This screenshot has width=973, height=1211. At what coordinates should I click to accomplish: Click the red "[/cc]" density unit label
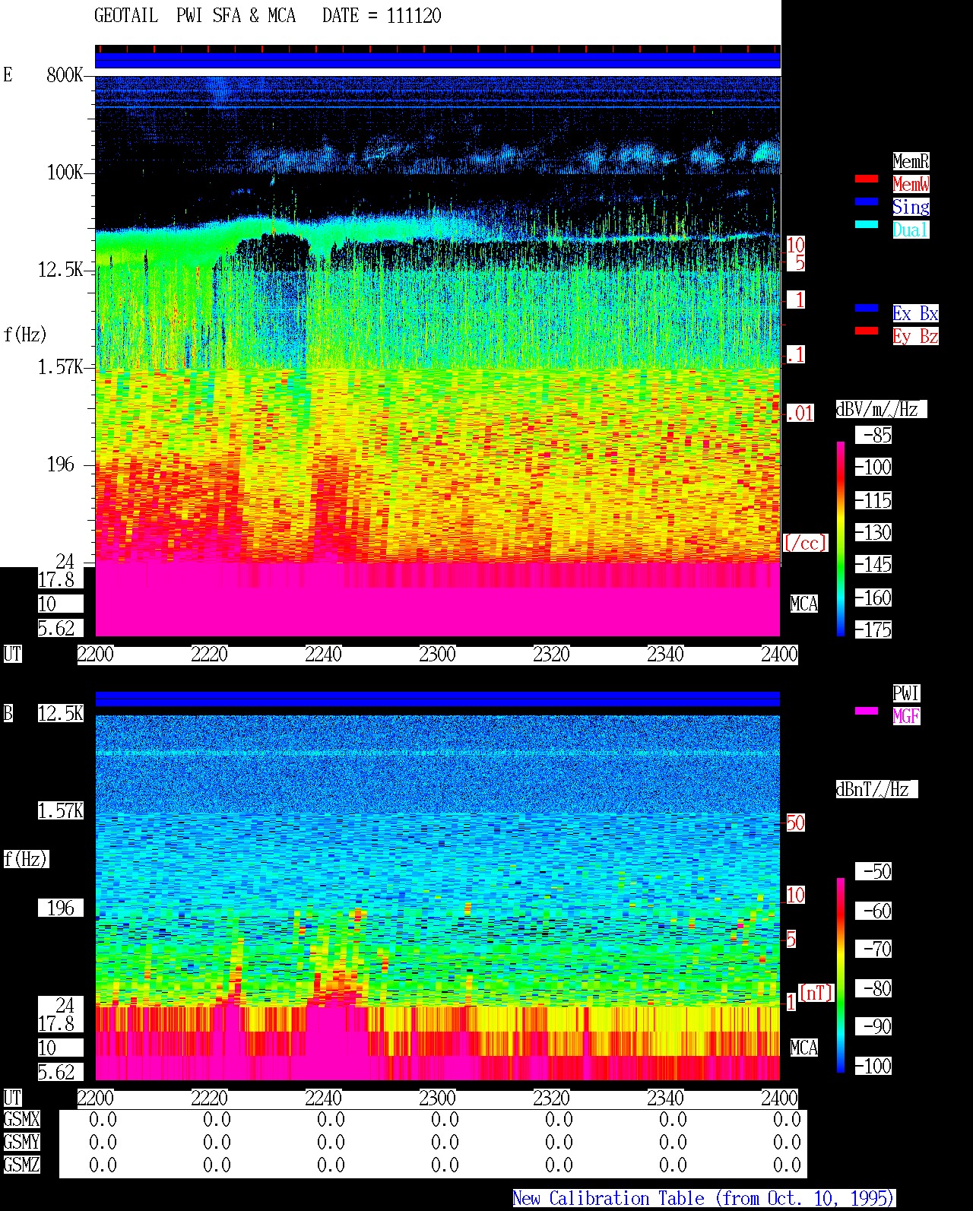(805, 543)
